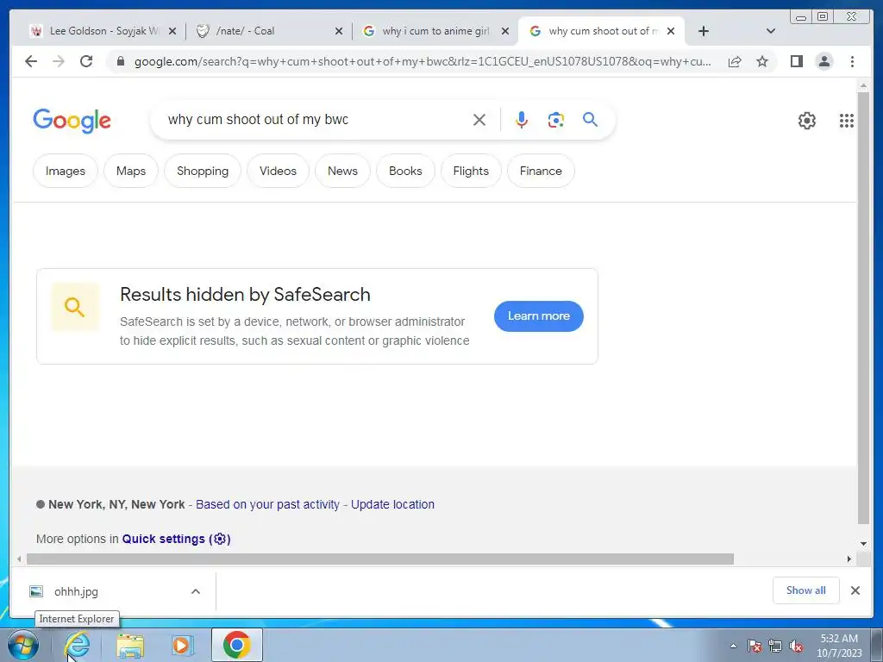
Task: Open the Windows Start menu
Action: pos(23,645)
